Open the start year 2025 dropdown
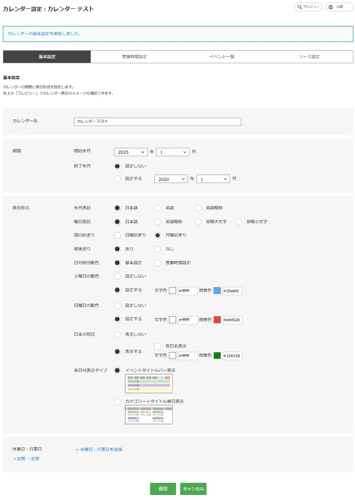 click(130, 152)
